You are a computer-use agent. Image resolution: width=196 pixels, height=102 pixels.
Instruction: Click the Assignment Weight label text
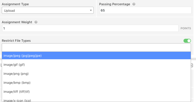(17, 22)
